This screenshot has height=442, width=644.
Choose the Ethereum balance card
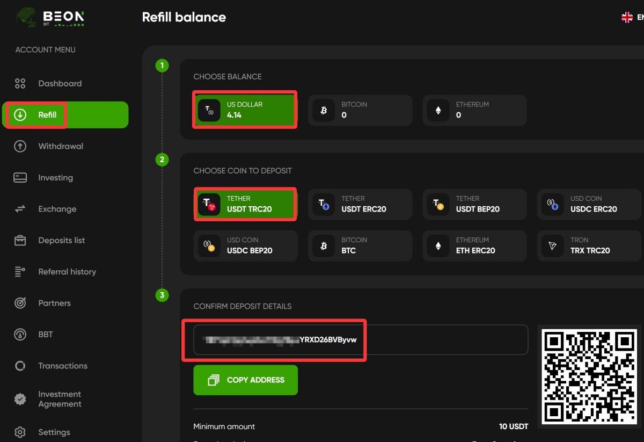(474, 111)
